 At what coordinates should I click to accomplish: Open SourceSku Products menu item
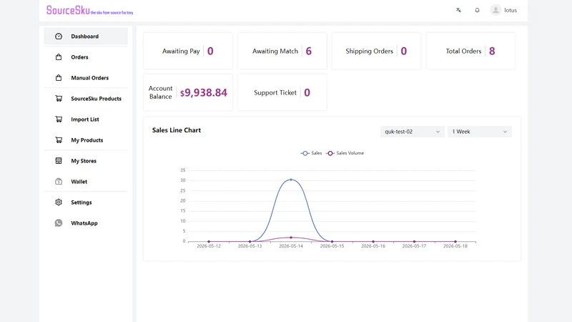[86, 99]
